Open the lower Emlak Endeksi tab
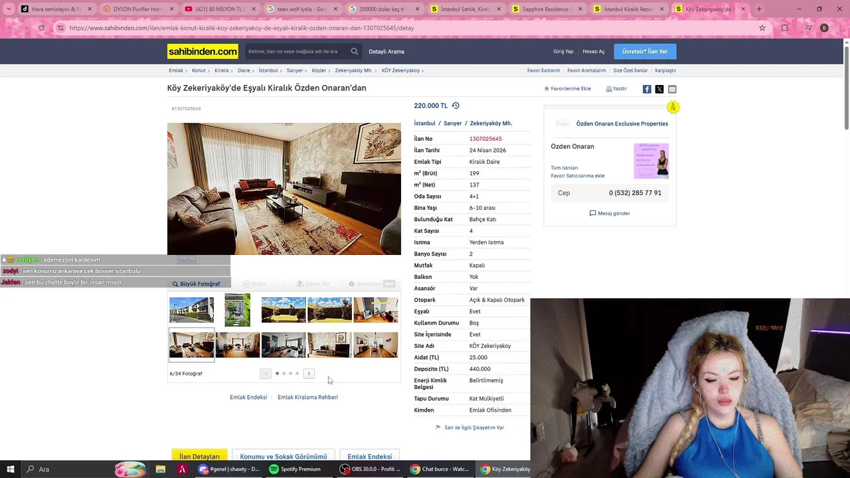Screen dimensions: 850x478 tap(369, 456)
